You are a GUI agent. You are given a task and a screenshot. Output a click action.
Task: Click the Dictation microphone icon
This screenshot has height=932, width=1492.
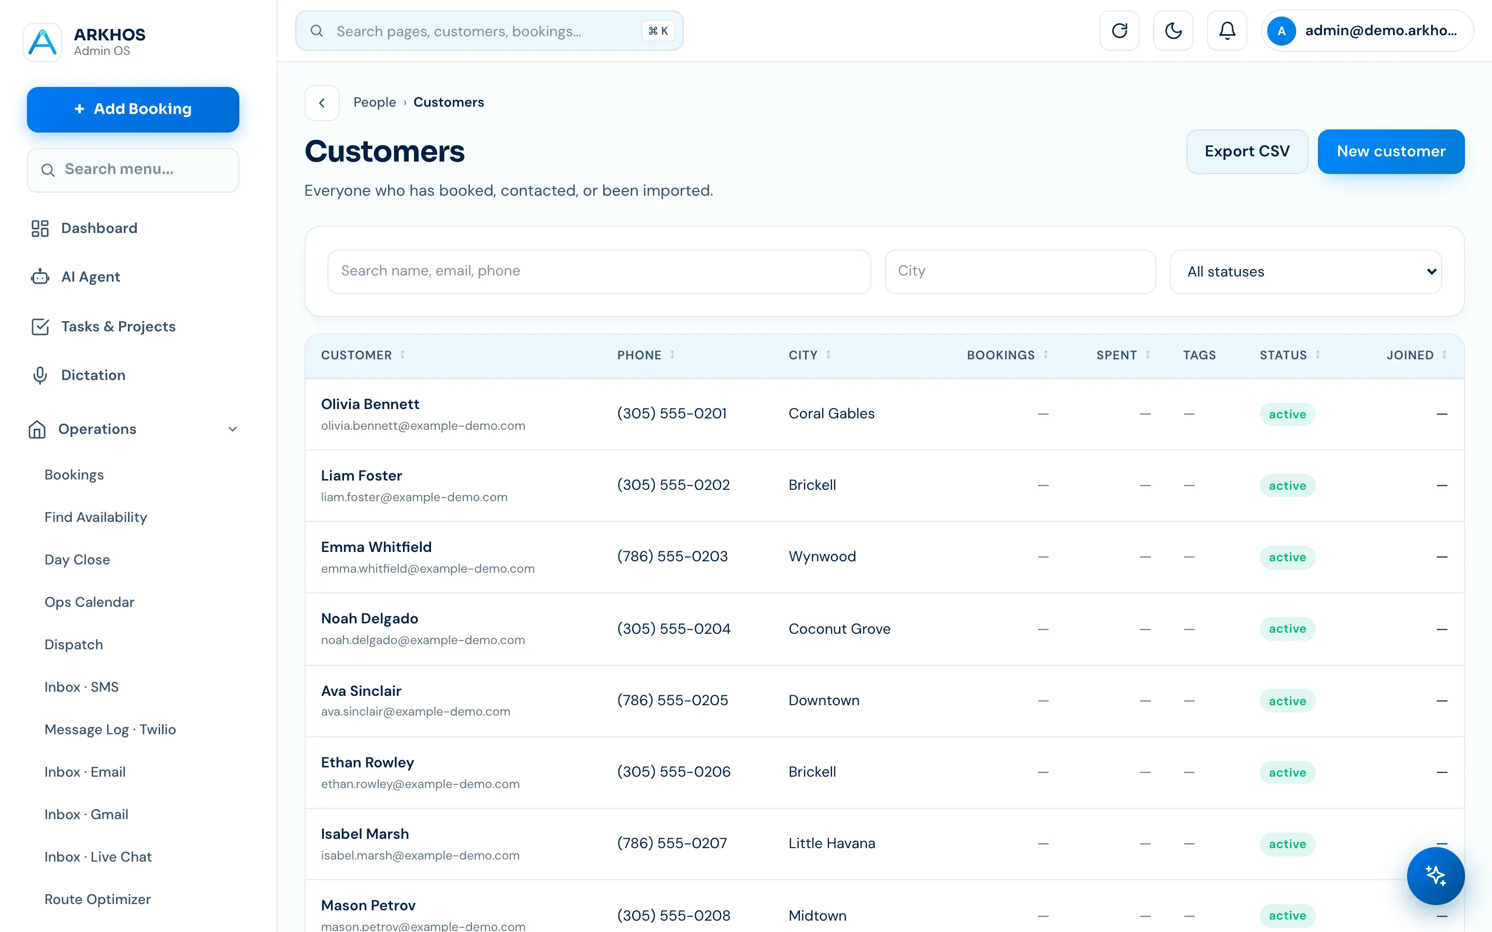(40, 375)
